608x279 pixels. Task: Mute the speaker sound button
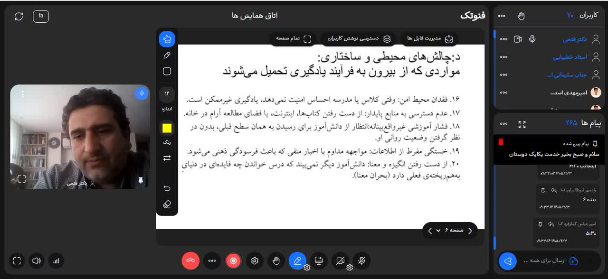pyautogui.click(x=37, y=260)
